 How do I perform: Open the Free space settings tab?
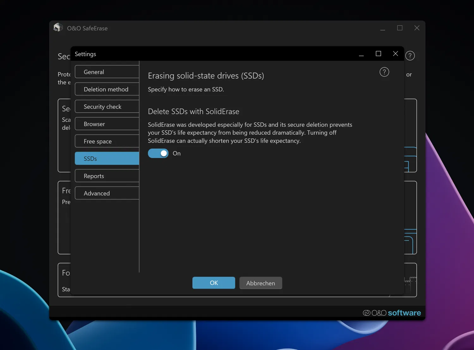[107, 141]
